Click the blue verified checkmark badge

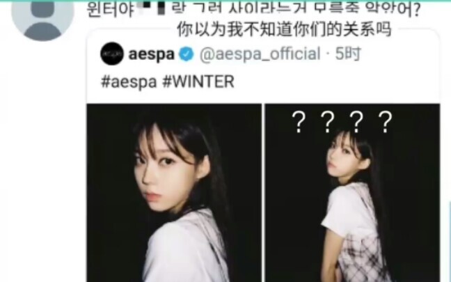coord(187,54)
